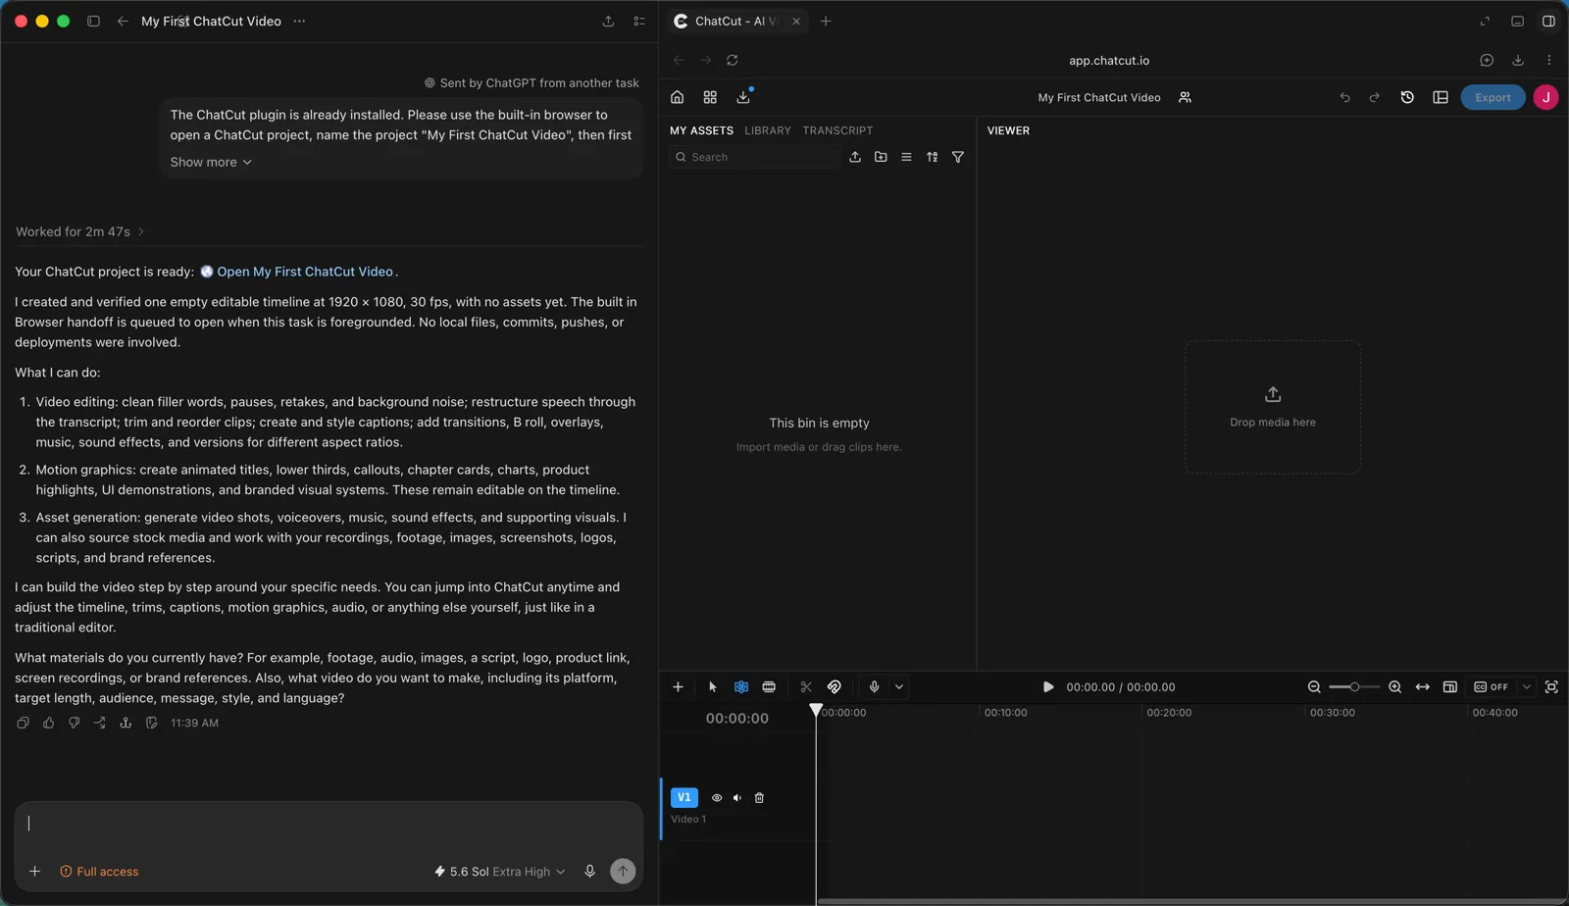Click the timeline playhead marker
Image resolution: width=1569 pixels, height=906 pixels.
tap(816, 710)
